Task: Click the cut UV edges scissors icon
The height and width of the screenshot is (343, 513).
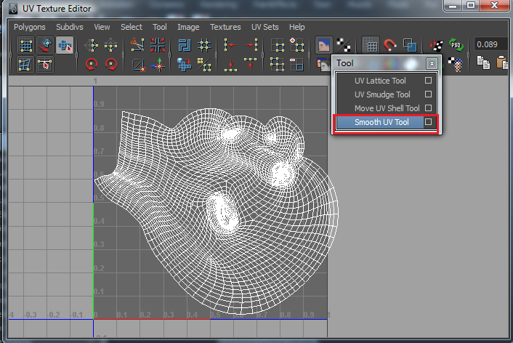Action: (138, 45)
